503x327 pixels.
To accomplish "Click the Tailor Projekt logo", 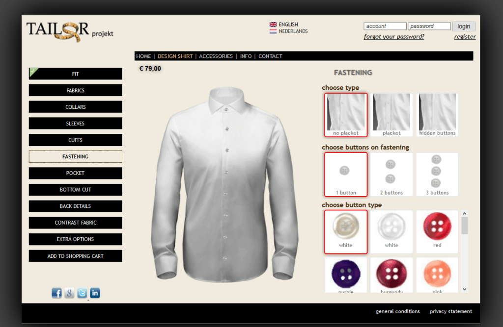I will [x=69, y=32].
